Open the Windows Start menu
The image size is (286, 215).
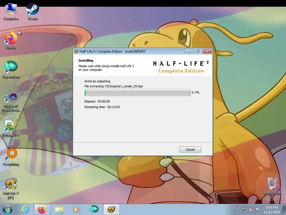point(8,209)
